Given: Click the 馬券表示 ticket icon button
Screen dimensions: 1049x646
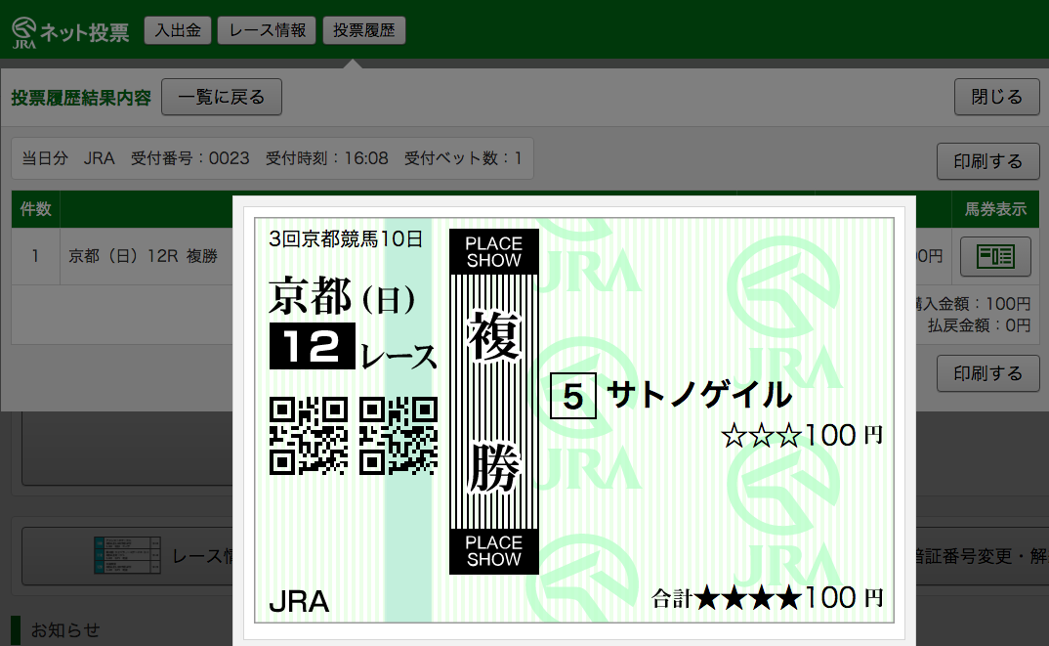Looking at the screenshot, I should click(x=995, y=256).
